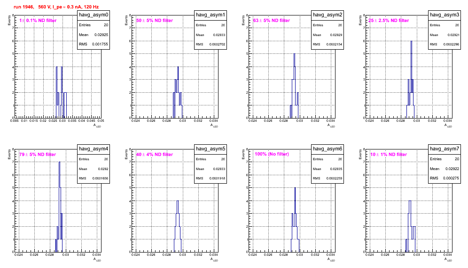This screenshot has width=468, height=268.
Task: Click the A_LED axis title under havg_asym7 plot
Action: [x=448, y=260]
